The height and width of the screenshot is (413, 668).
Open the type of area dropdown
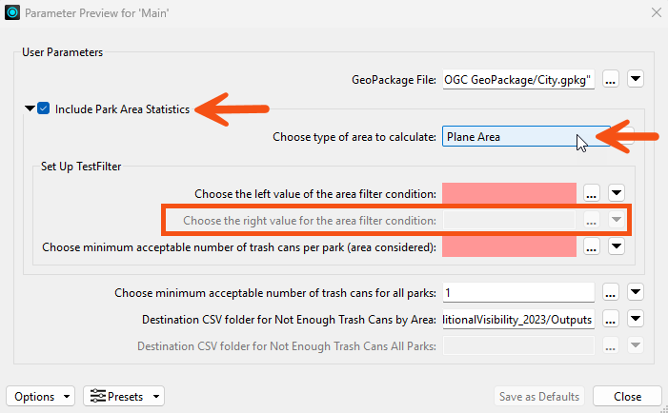[526, 136]
